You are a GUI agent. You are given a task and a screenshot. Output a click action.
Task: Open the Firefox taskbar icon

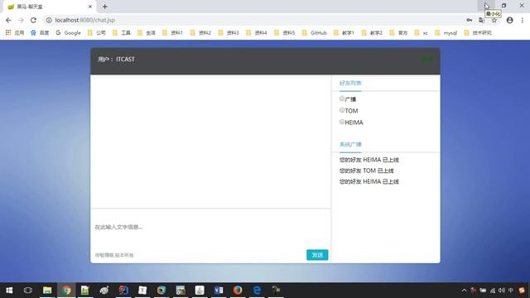[x=238, y=291]
